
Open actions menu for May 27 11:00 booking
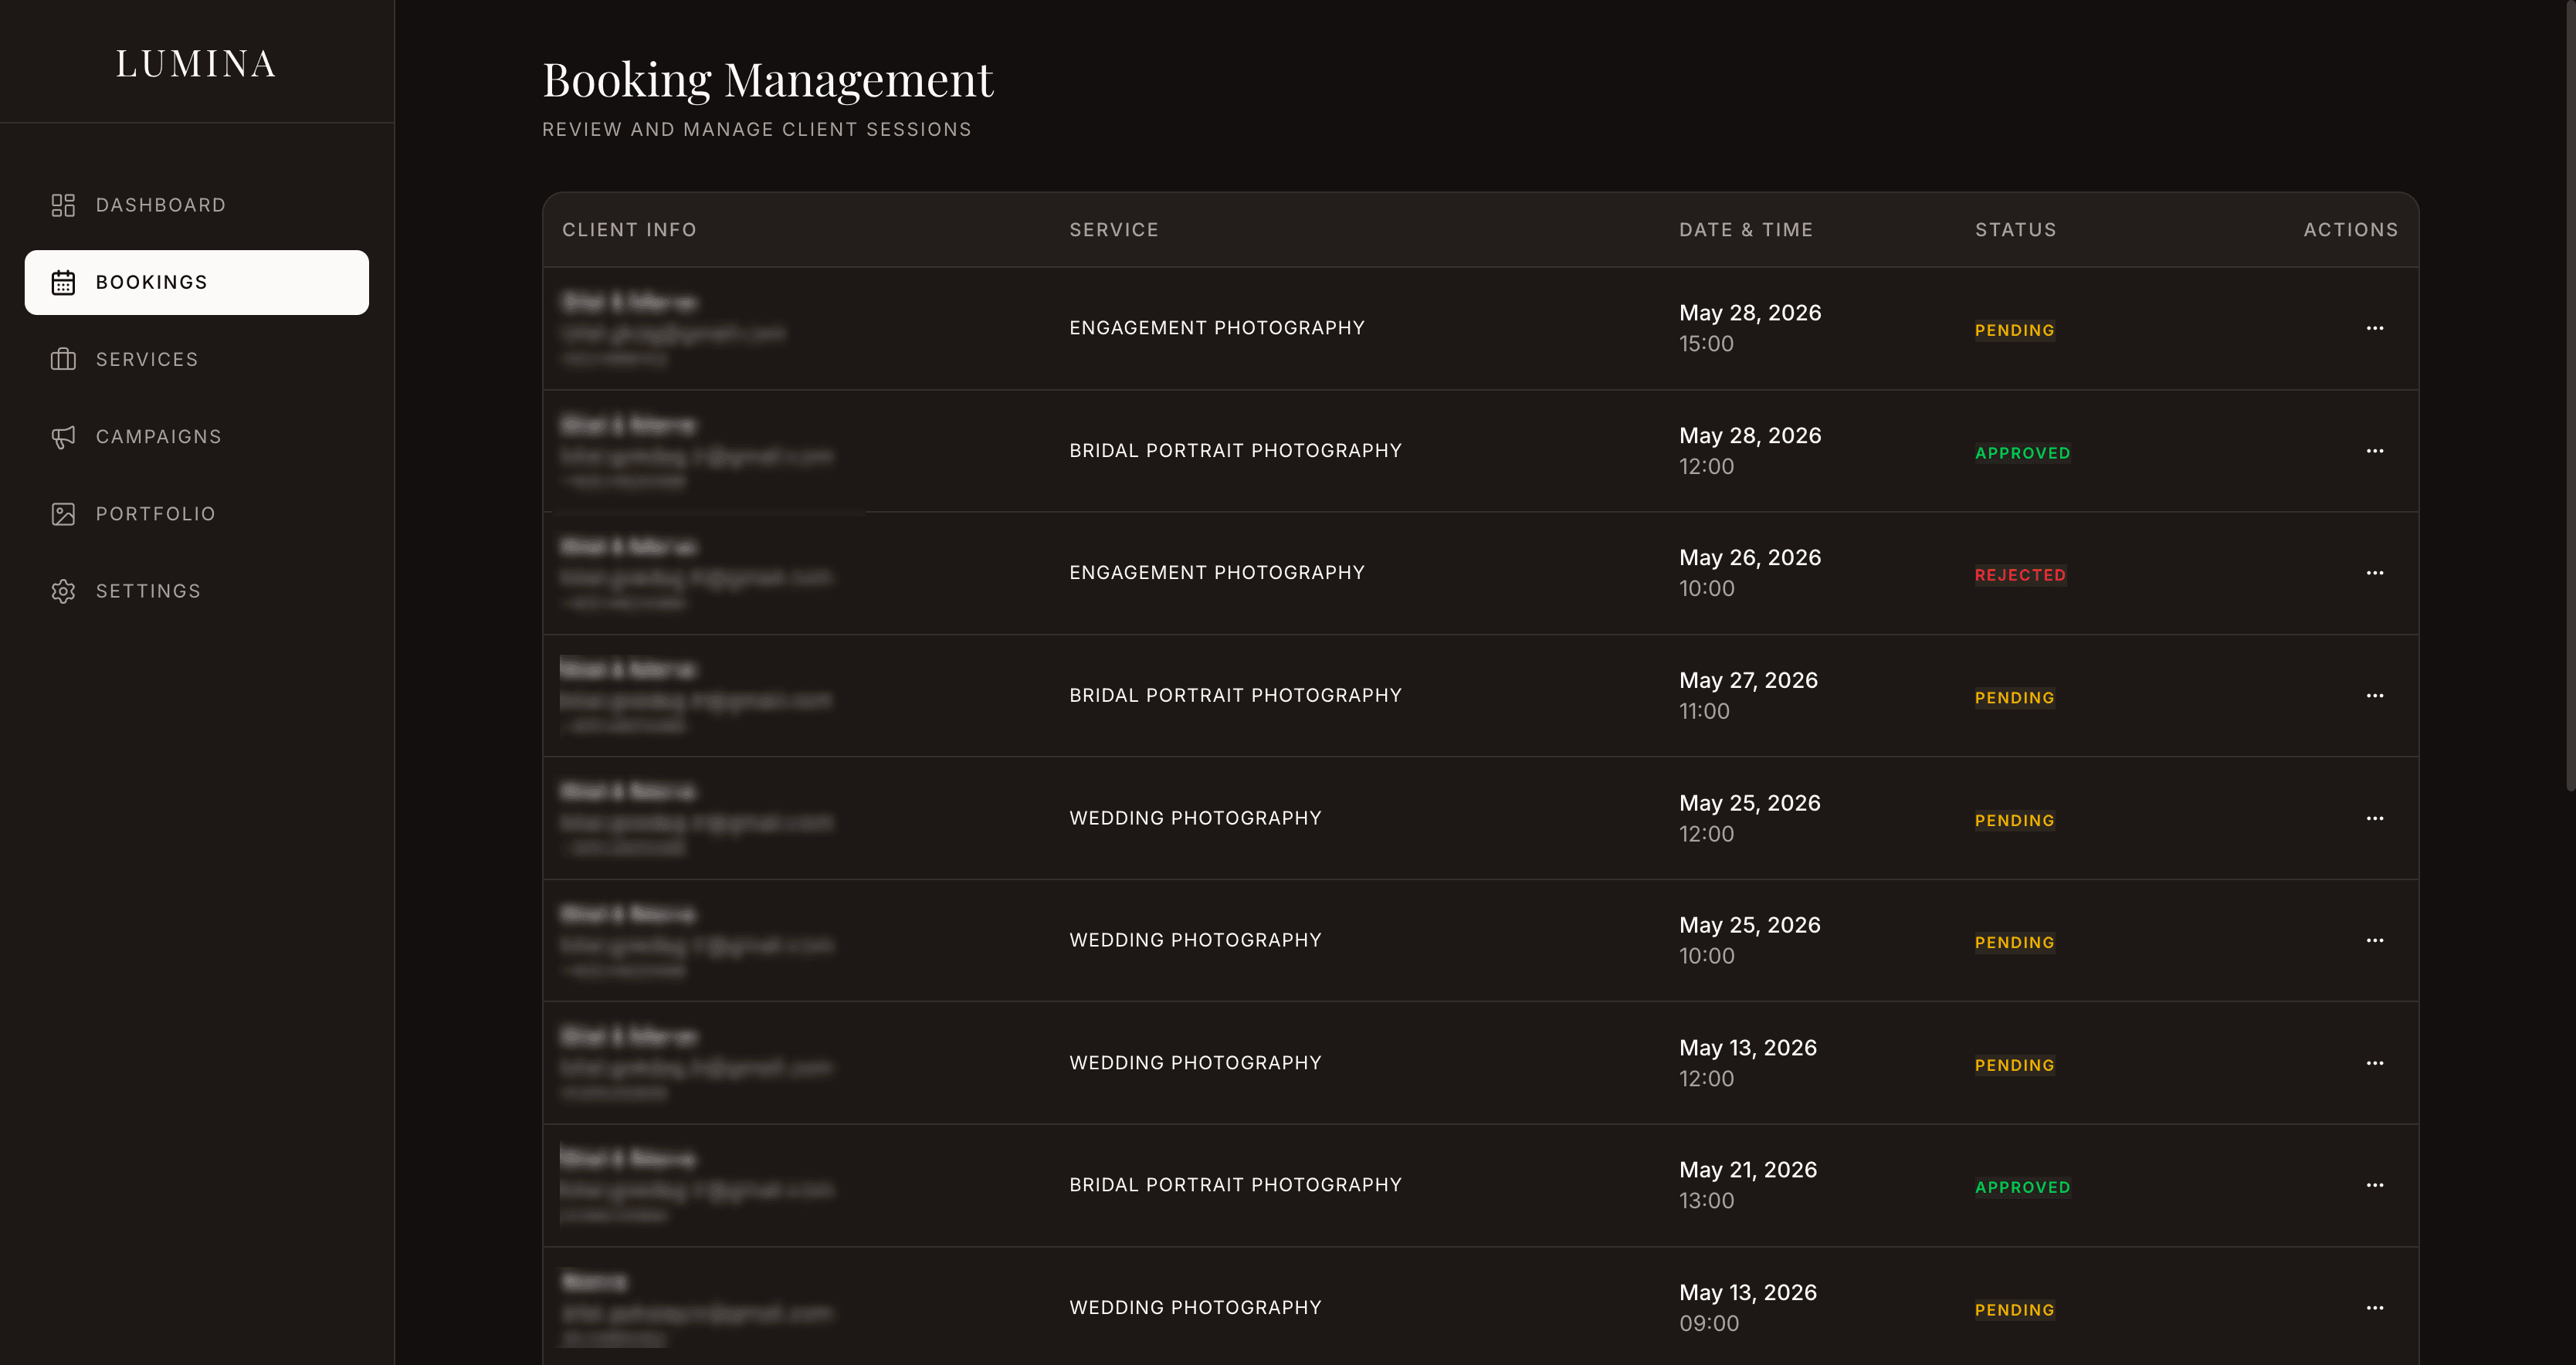tap(2375, 696)
